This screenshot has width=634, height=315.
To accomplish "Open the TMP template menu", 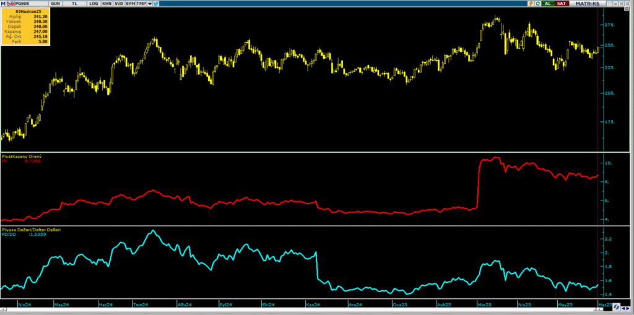I will (x=142, y=4).
